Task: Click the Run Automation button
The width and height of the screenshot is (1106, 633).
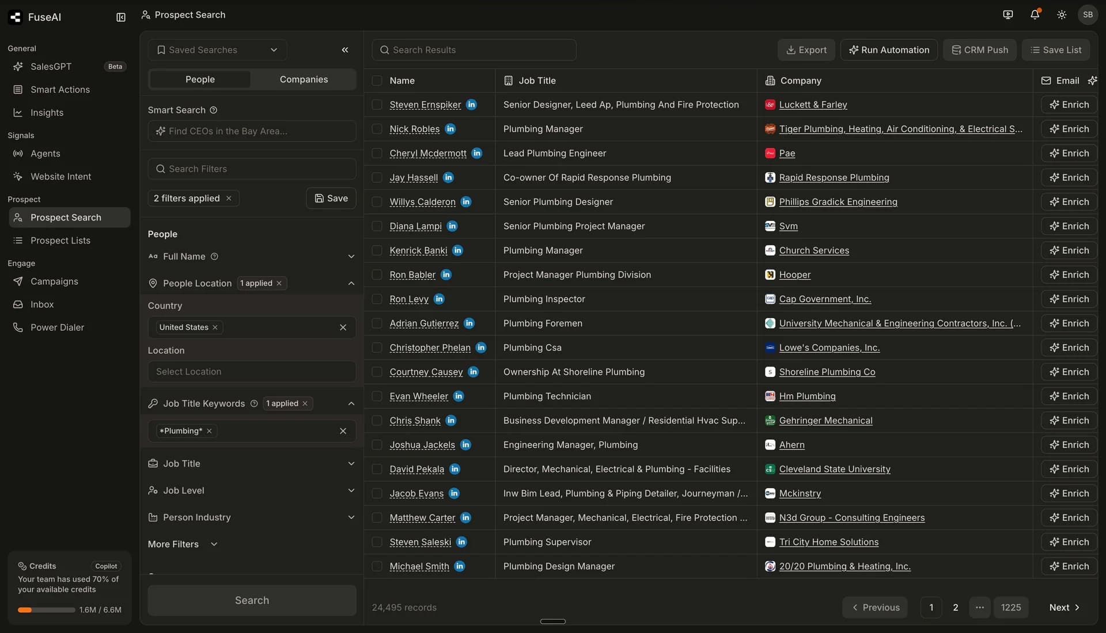Action: click(888, 49)
